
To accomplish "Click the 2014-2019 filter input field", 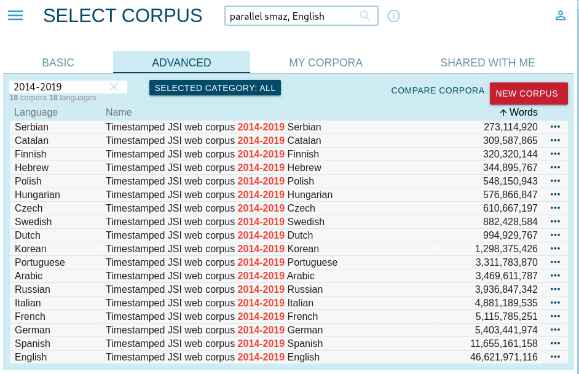I will [58, 87].
